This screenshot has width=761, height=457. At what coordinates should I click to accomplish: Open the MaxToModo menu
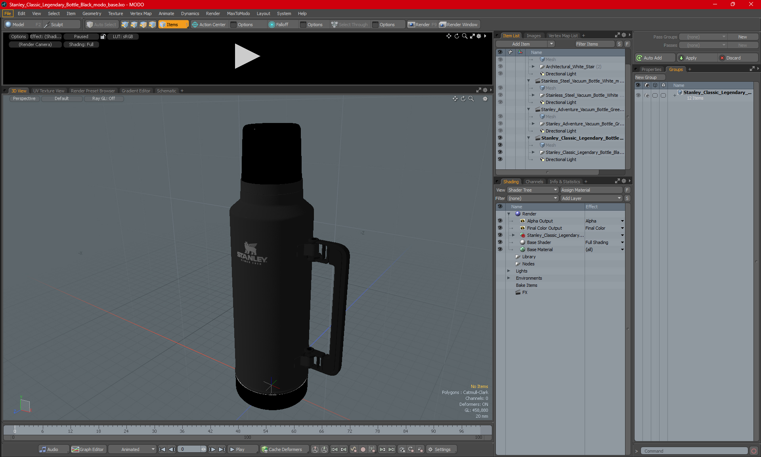[238, 13]
